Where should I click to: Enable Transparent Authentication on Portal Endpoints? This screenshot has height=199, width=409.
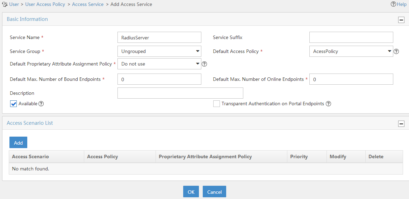tap(216, 104)
